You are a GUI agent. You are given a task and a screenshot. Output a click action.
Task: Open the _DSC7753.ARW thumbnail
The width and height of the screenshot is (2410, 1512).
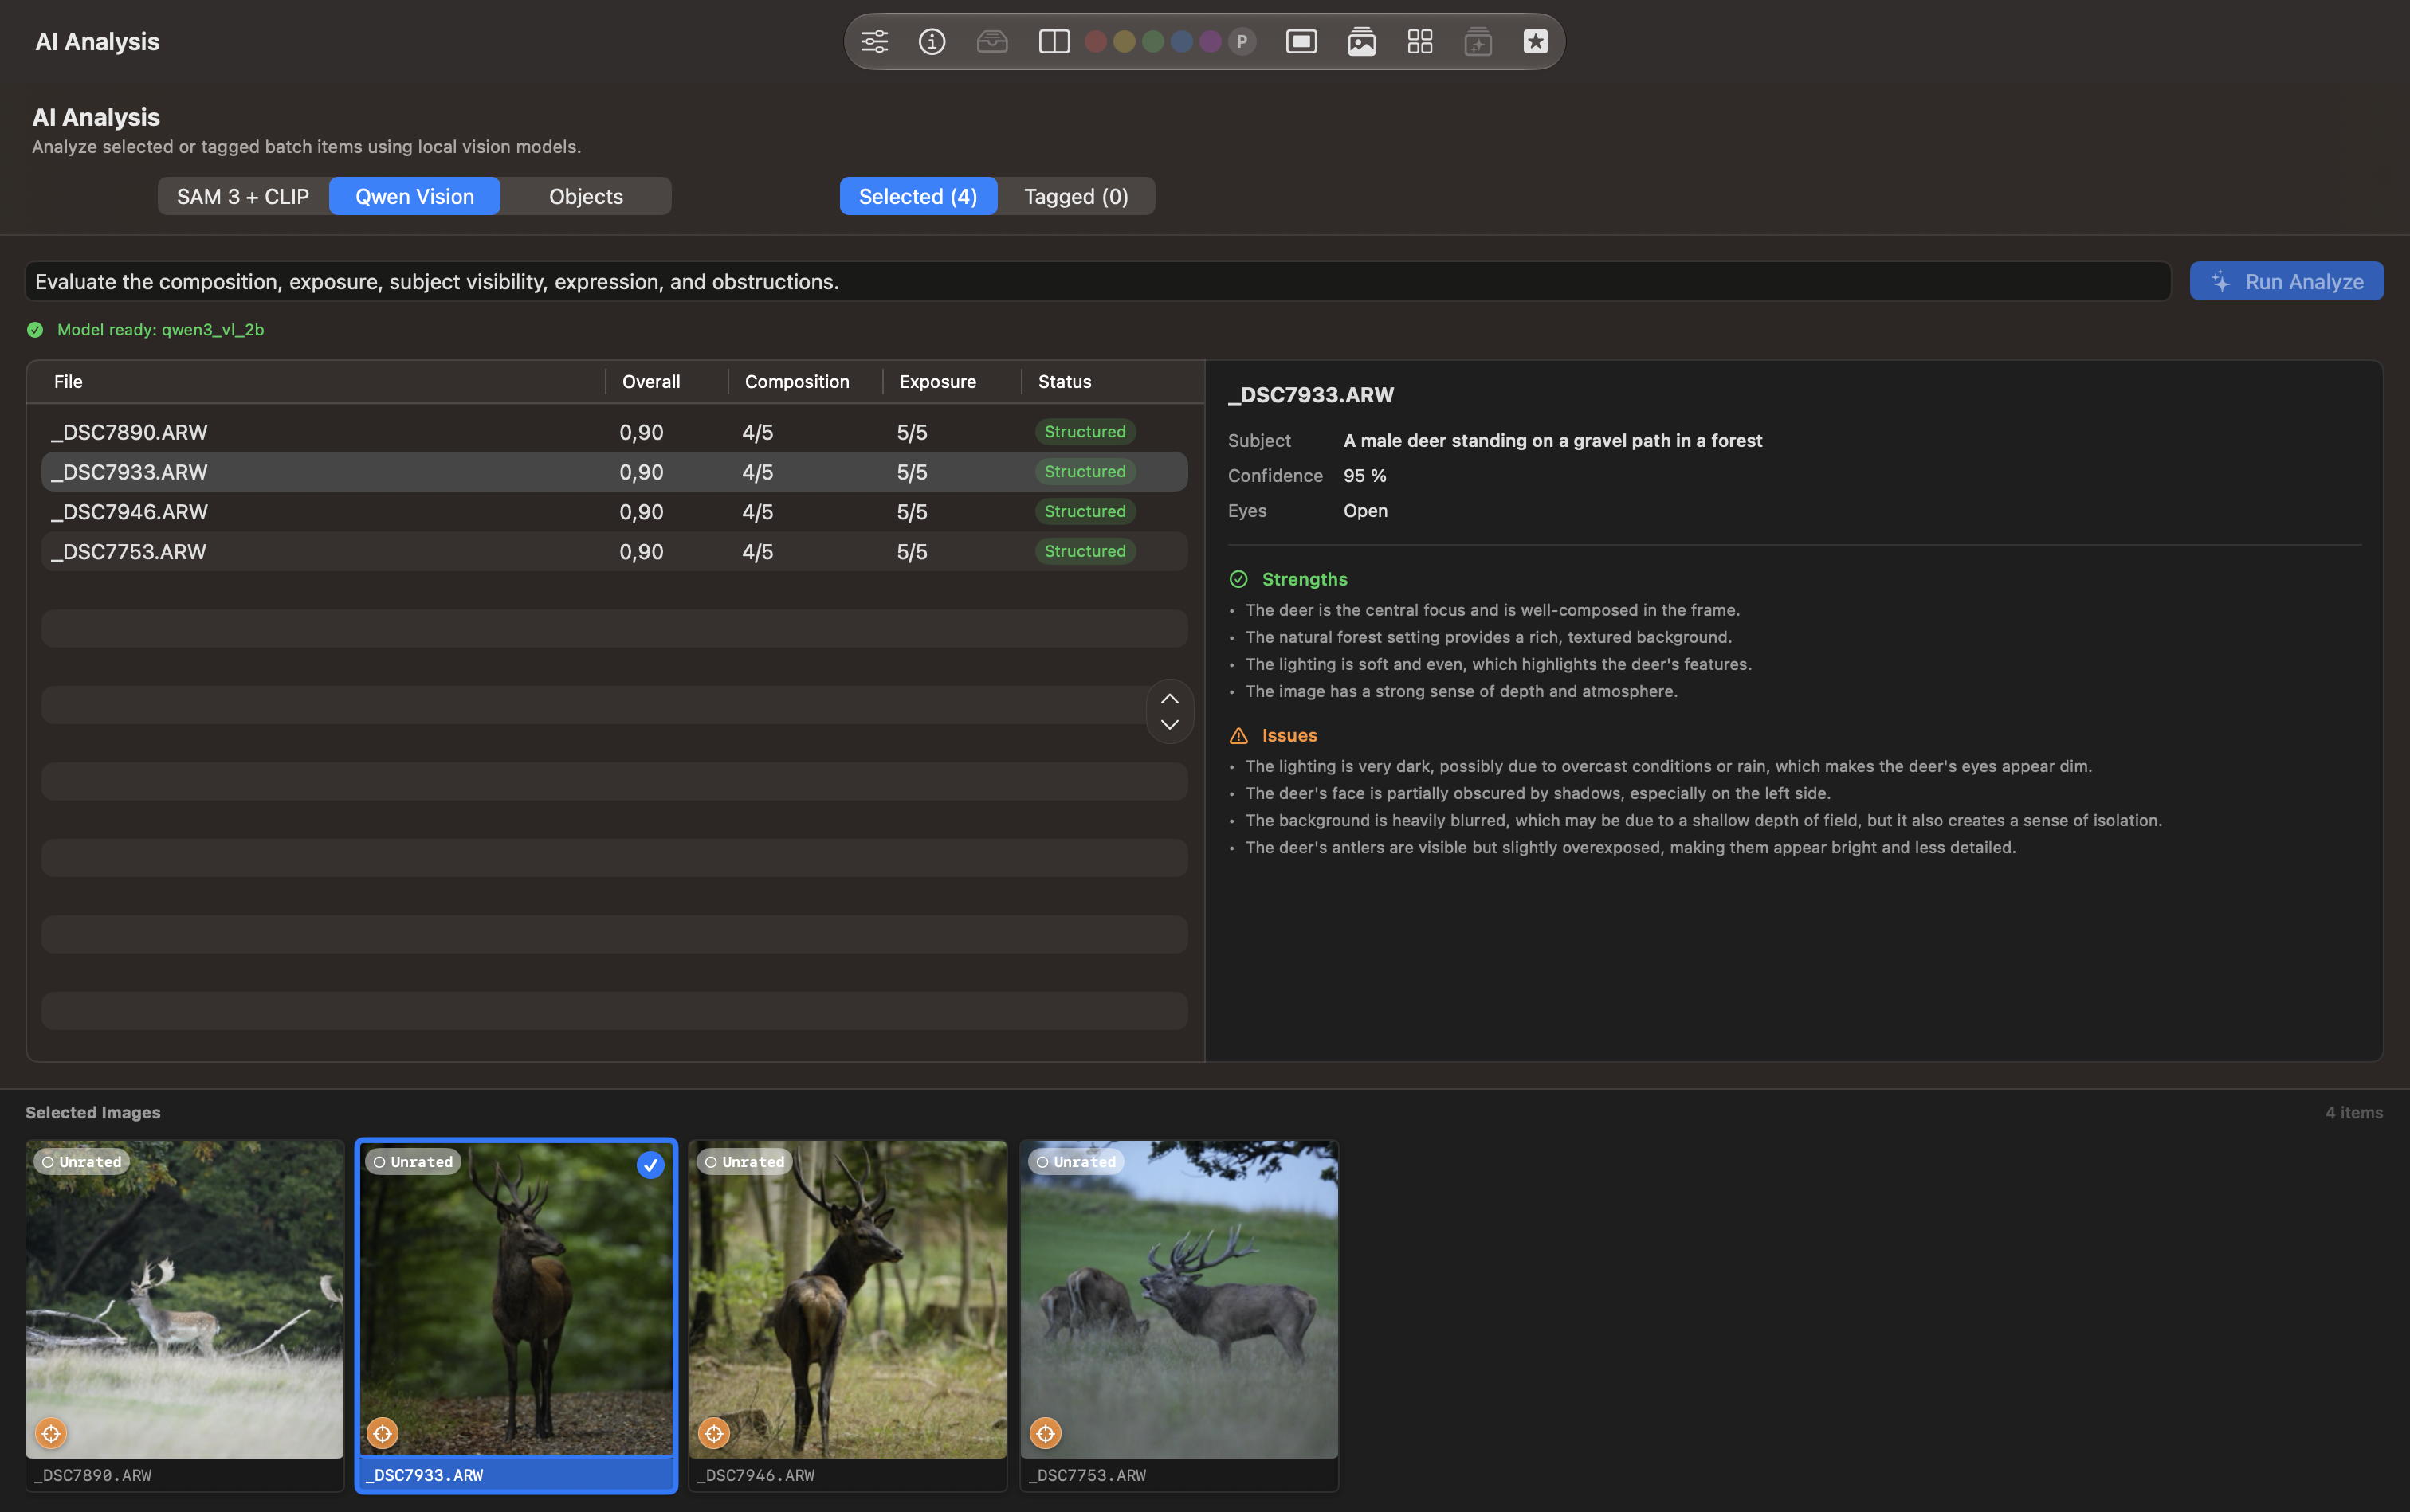point(1179,1299)
